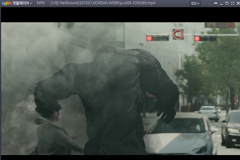Click the Hellbound.S01E01 file title text
Screen dimensions: 240x160
[108, 3]
